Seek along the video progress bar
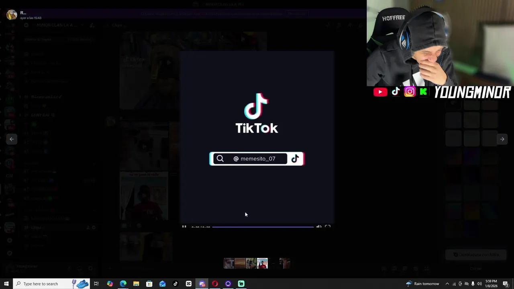The height and width of the screenshot is (289, 514). tap(263, 227)
